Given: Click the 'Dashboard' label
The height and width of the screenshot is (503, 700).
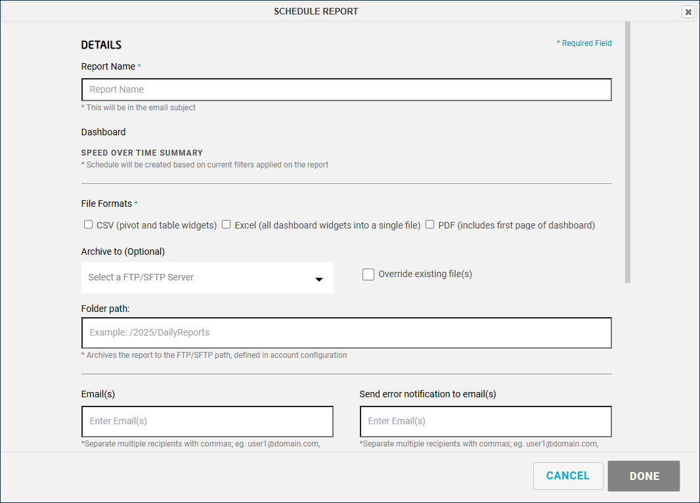Looking at the screenshot, I should coord(103,132).
